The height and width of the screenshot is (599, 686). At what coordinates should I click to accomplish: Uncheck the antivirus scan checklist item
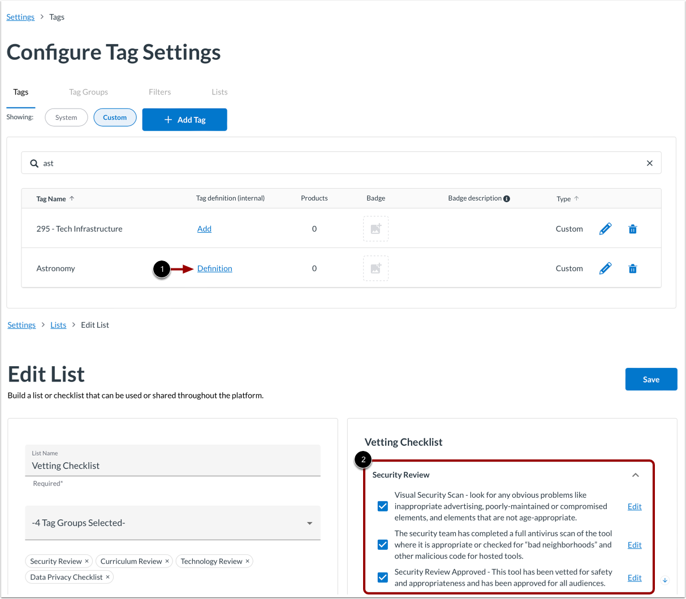pos(382,545)
